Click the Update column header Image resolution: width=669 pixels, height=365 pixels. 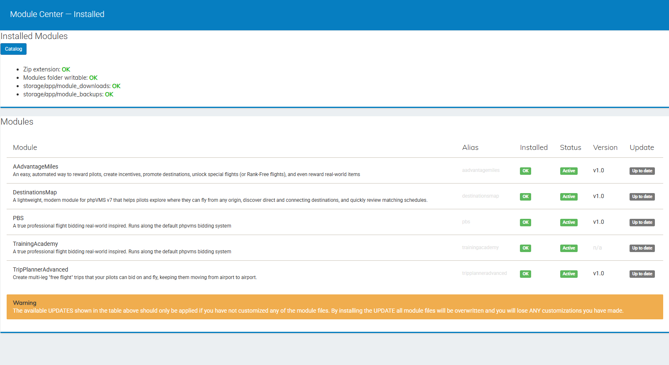(642, 147)
